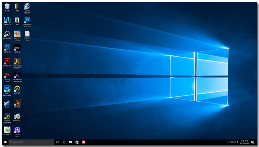Select the BioShock Infinite shortcut
This screenshot has width=259, height=147.
[x=17, y=36]
